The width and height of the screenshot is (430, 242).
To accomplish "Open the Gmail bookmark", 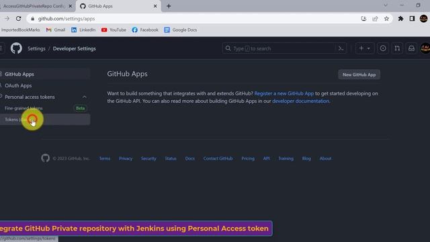I will [56, 30].
